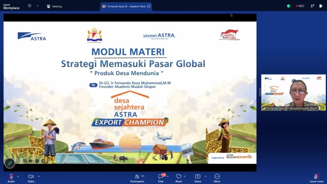Click the camera icon on shared screen toolbar
The width and height of the screenshot is (327, 184).
click(31, 161)
